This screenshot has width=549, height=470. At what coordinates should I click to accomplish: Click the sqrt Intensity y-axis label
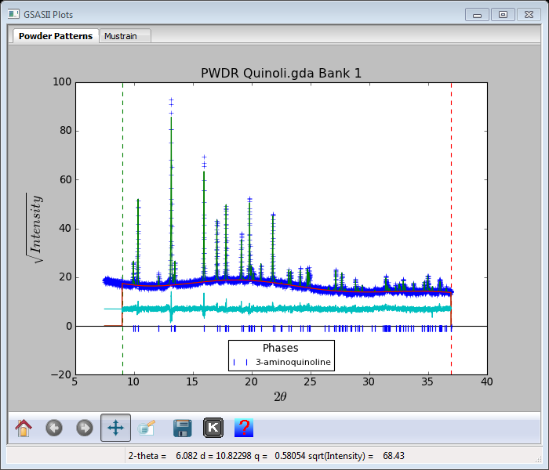coord(35,228)
